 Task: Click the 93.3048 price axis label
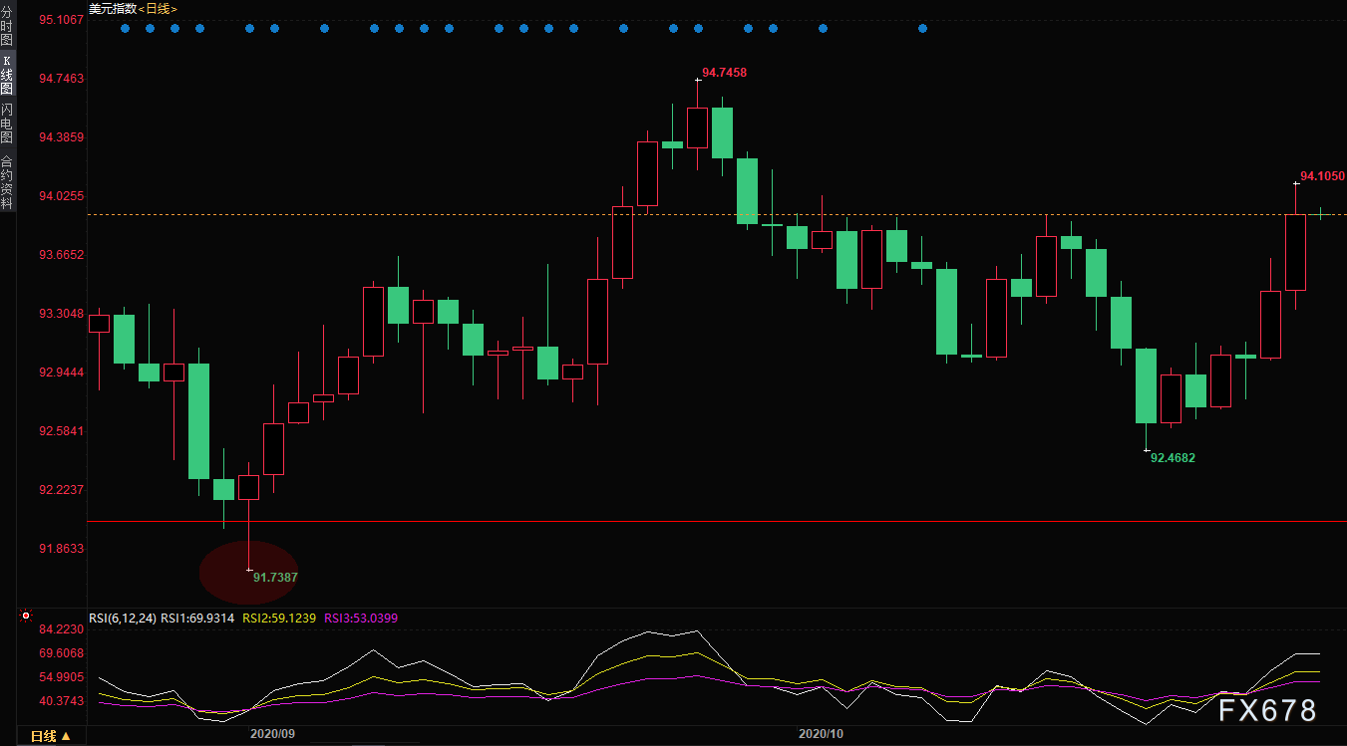[61, 313]
